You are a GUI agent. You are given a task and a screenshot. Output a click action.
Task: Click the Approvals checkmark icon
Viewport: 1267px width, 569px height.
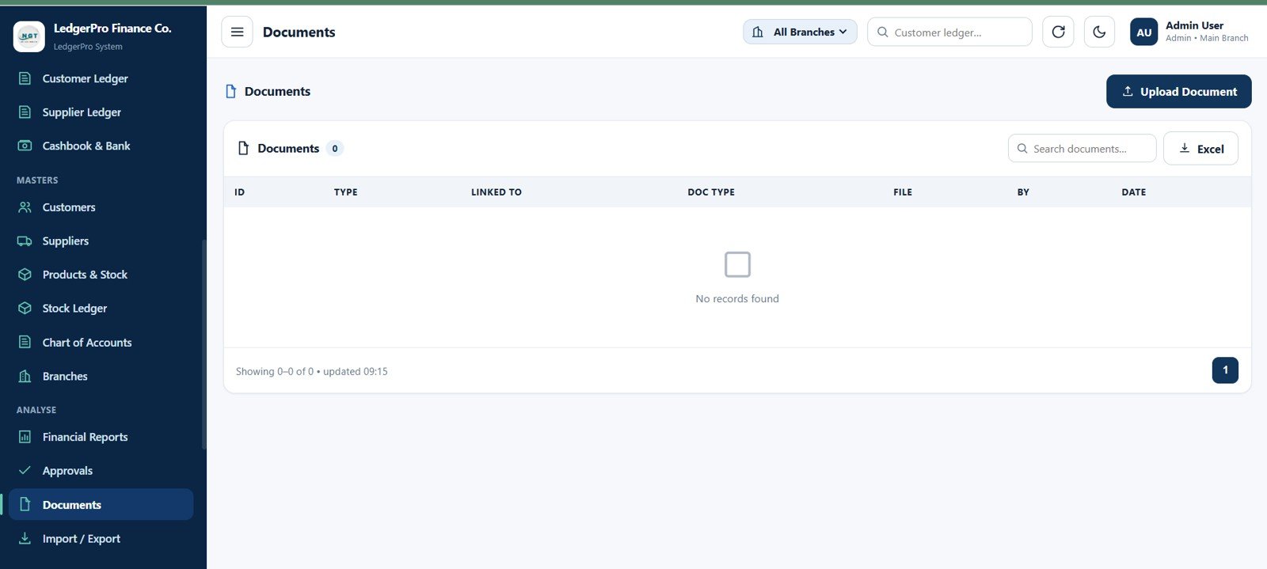click(x=25, y=470)
